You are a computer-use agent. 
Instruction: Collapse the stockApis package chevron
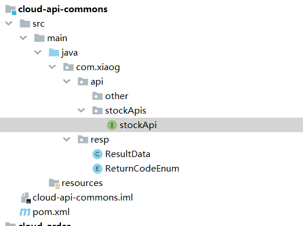coord(81,110)
